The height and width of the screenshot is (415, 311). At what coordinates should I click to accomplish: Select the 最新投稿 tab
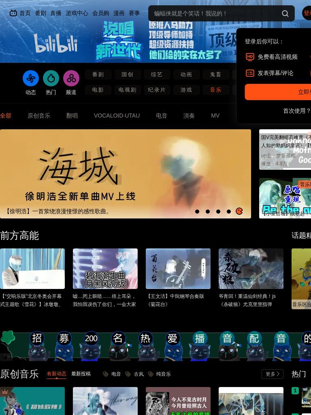click(x=81, y=374)
